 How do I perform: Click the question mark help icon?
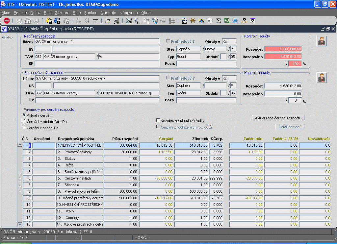253,21
